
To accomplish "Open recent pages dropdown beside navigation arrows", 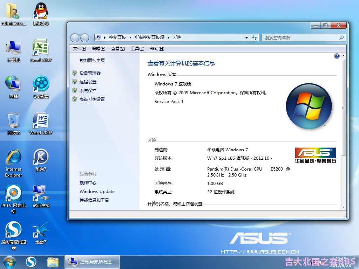I will [92, 38].
